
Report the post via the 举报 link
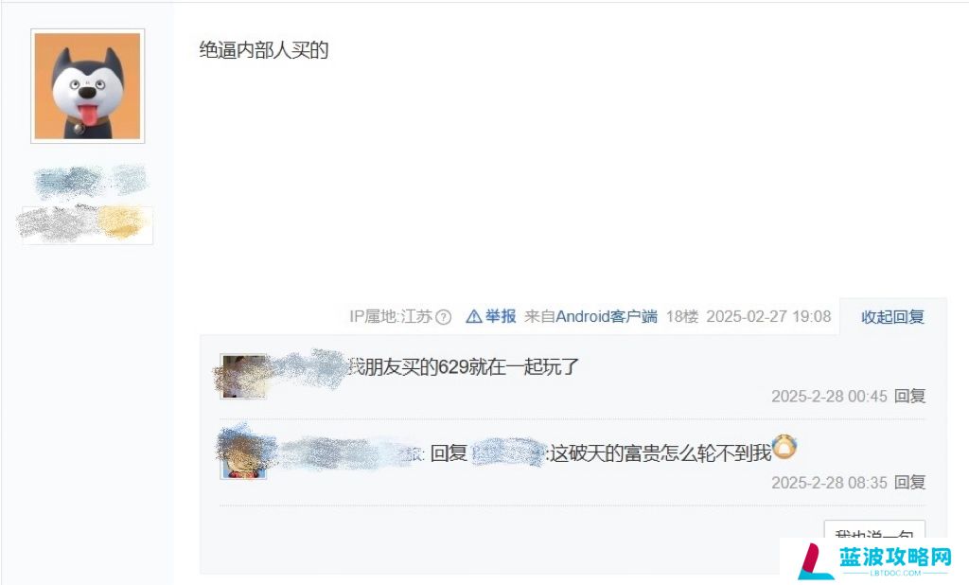[500, 316]
